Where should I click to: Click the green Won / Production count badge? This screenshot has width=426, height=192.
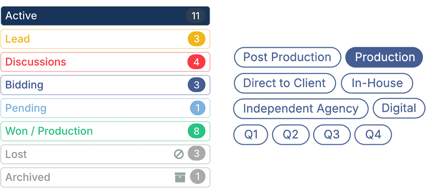click(196, 131)
